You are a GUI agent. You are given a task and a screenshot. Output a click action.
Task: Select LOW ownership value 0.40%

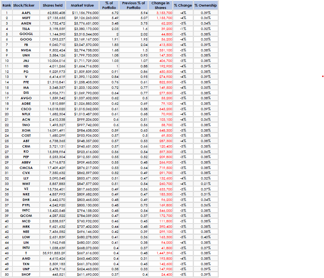[x=206, y=237]
